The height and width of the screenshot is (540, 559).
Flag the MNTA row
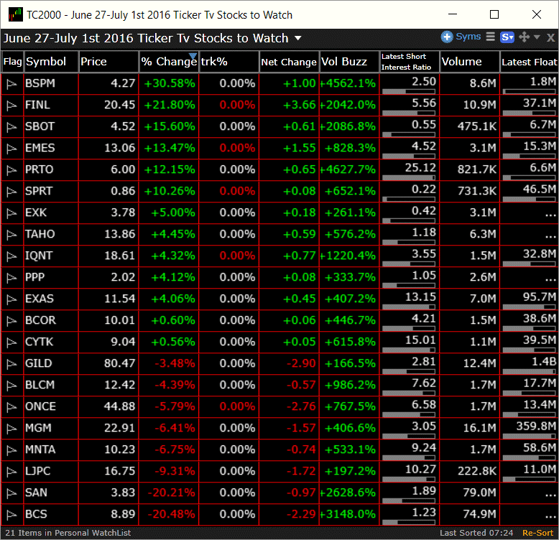point(11,450)
